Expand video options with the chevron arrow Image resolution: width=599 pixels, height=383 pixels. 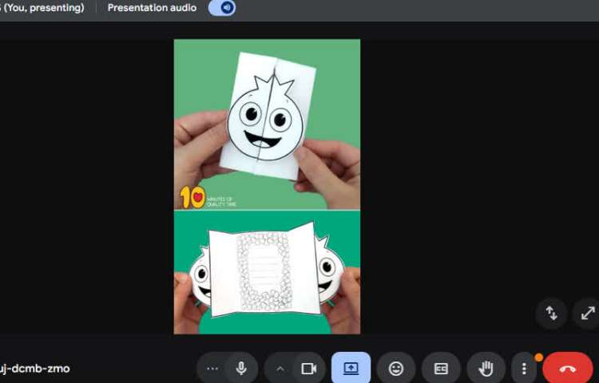tap(280, 369)
